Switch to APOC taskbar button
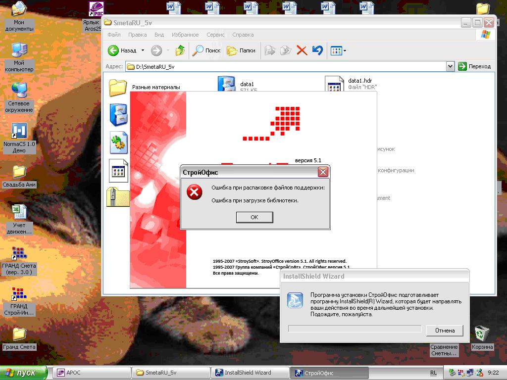Viewport: 507px width, 380px height. click(x=91, y=373)
